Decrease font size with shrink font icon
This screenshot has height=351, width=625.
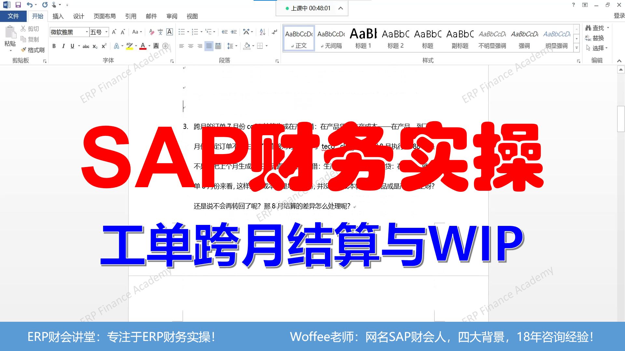pyautogui.click(x=123, y=32)
